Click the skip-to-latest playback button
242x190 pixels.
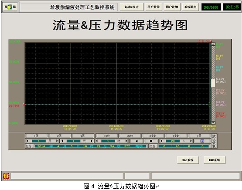tap(136, 141)
